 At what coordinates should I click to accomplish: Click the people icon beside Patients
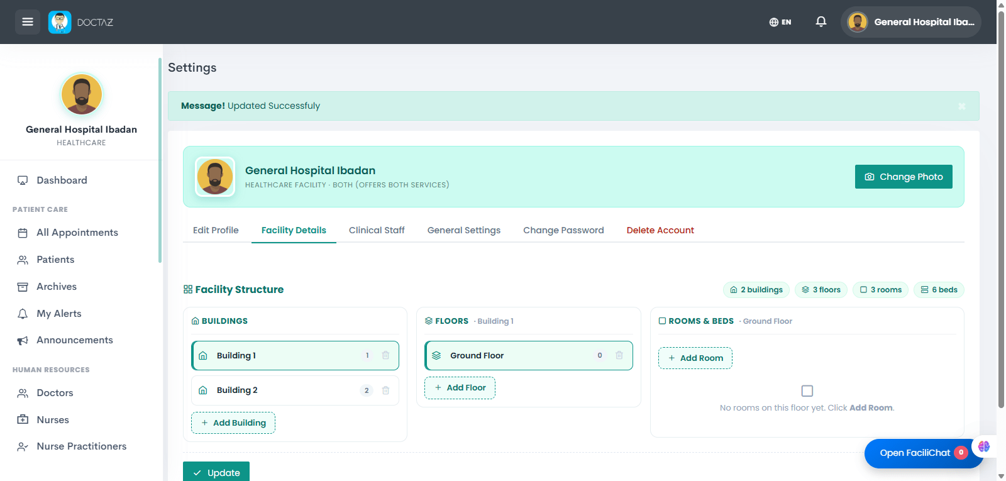pyautogui.click(x=23, y=260)
